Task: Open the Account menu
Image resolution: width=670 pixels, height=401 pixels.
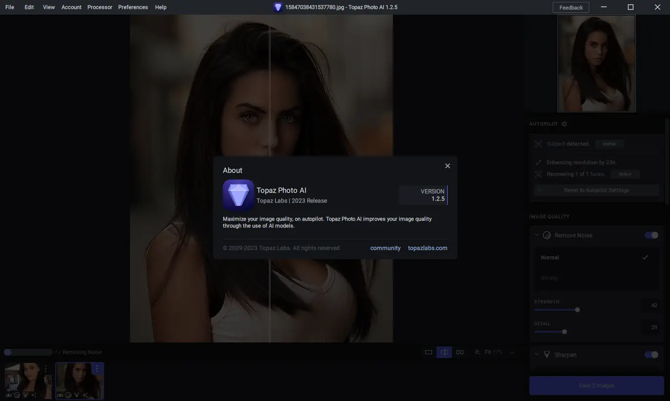Action: pos(71,7)
